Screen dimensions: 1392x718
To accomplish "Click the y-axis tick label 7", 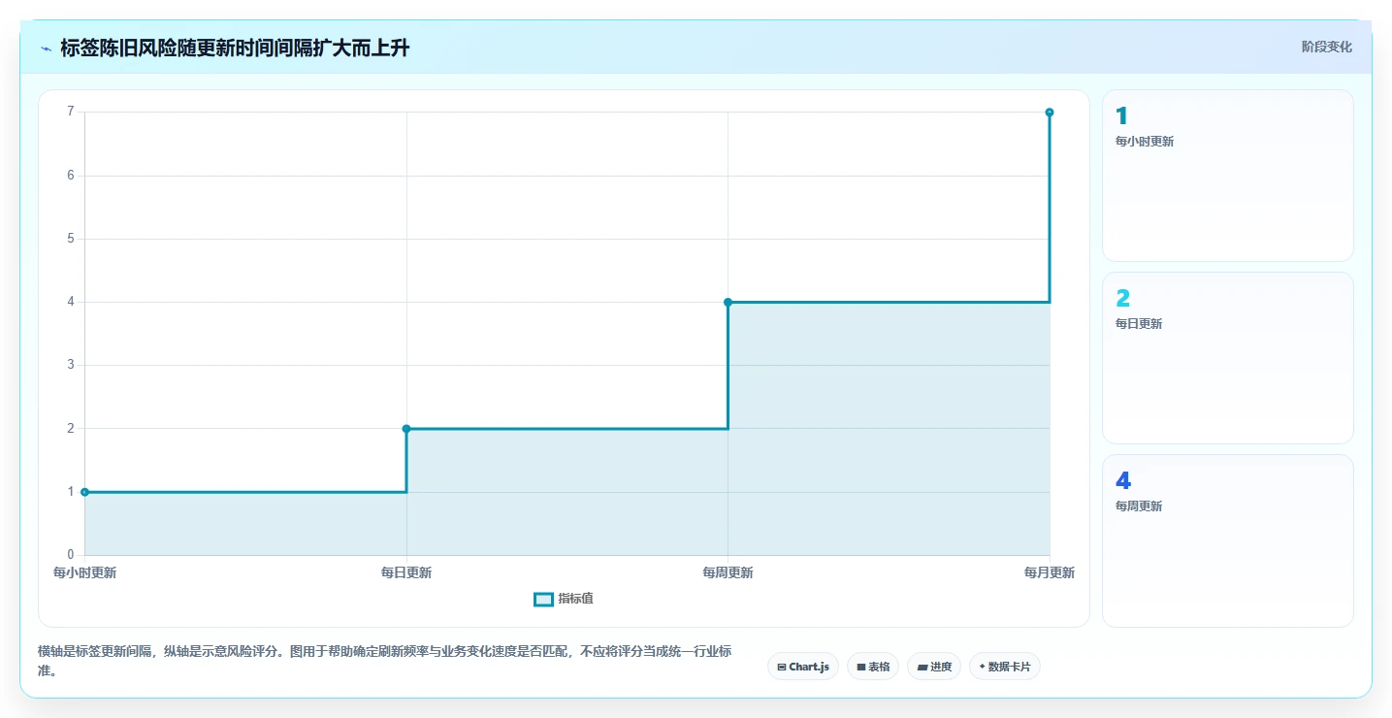I will click(71, 112).
